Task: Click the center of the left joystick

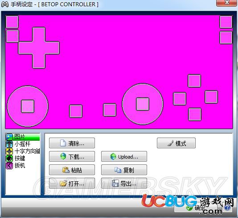Action: click(x=28, y=106)
